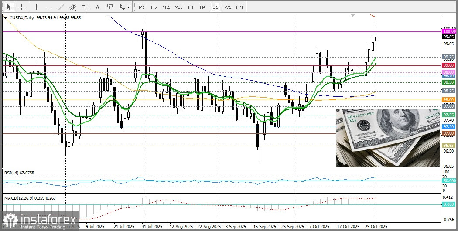This screenshot has height=231, width=458.
Task: Toggle the D1 daily timeframe
Action: click(x=215, y=7)
